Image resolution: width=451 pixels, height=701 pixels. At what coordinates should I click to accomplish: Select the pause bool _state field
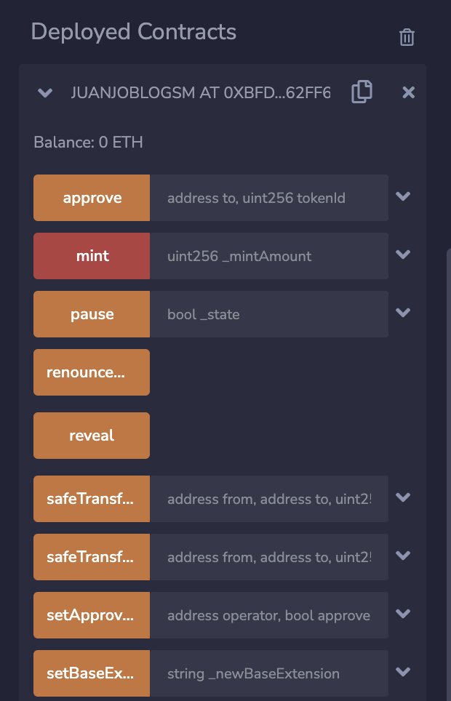(269, 314)
